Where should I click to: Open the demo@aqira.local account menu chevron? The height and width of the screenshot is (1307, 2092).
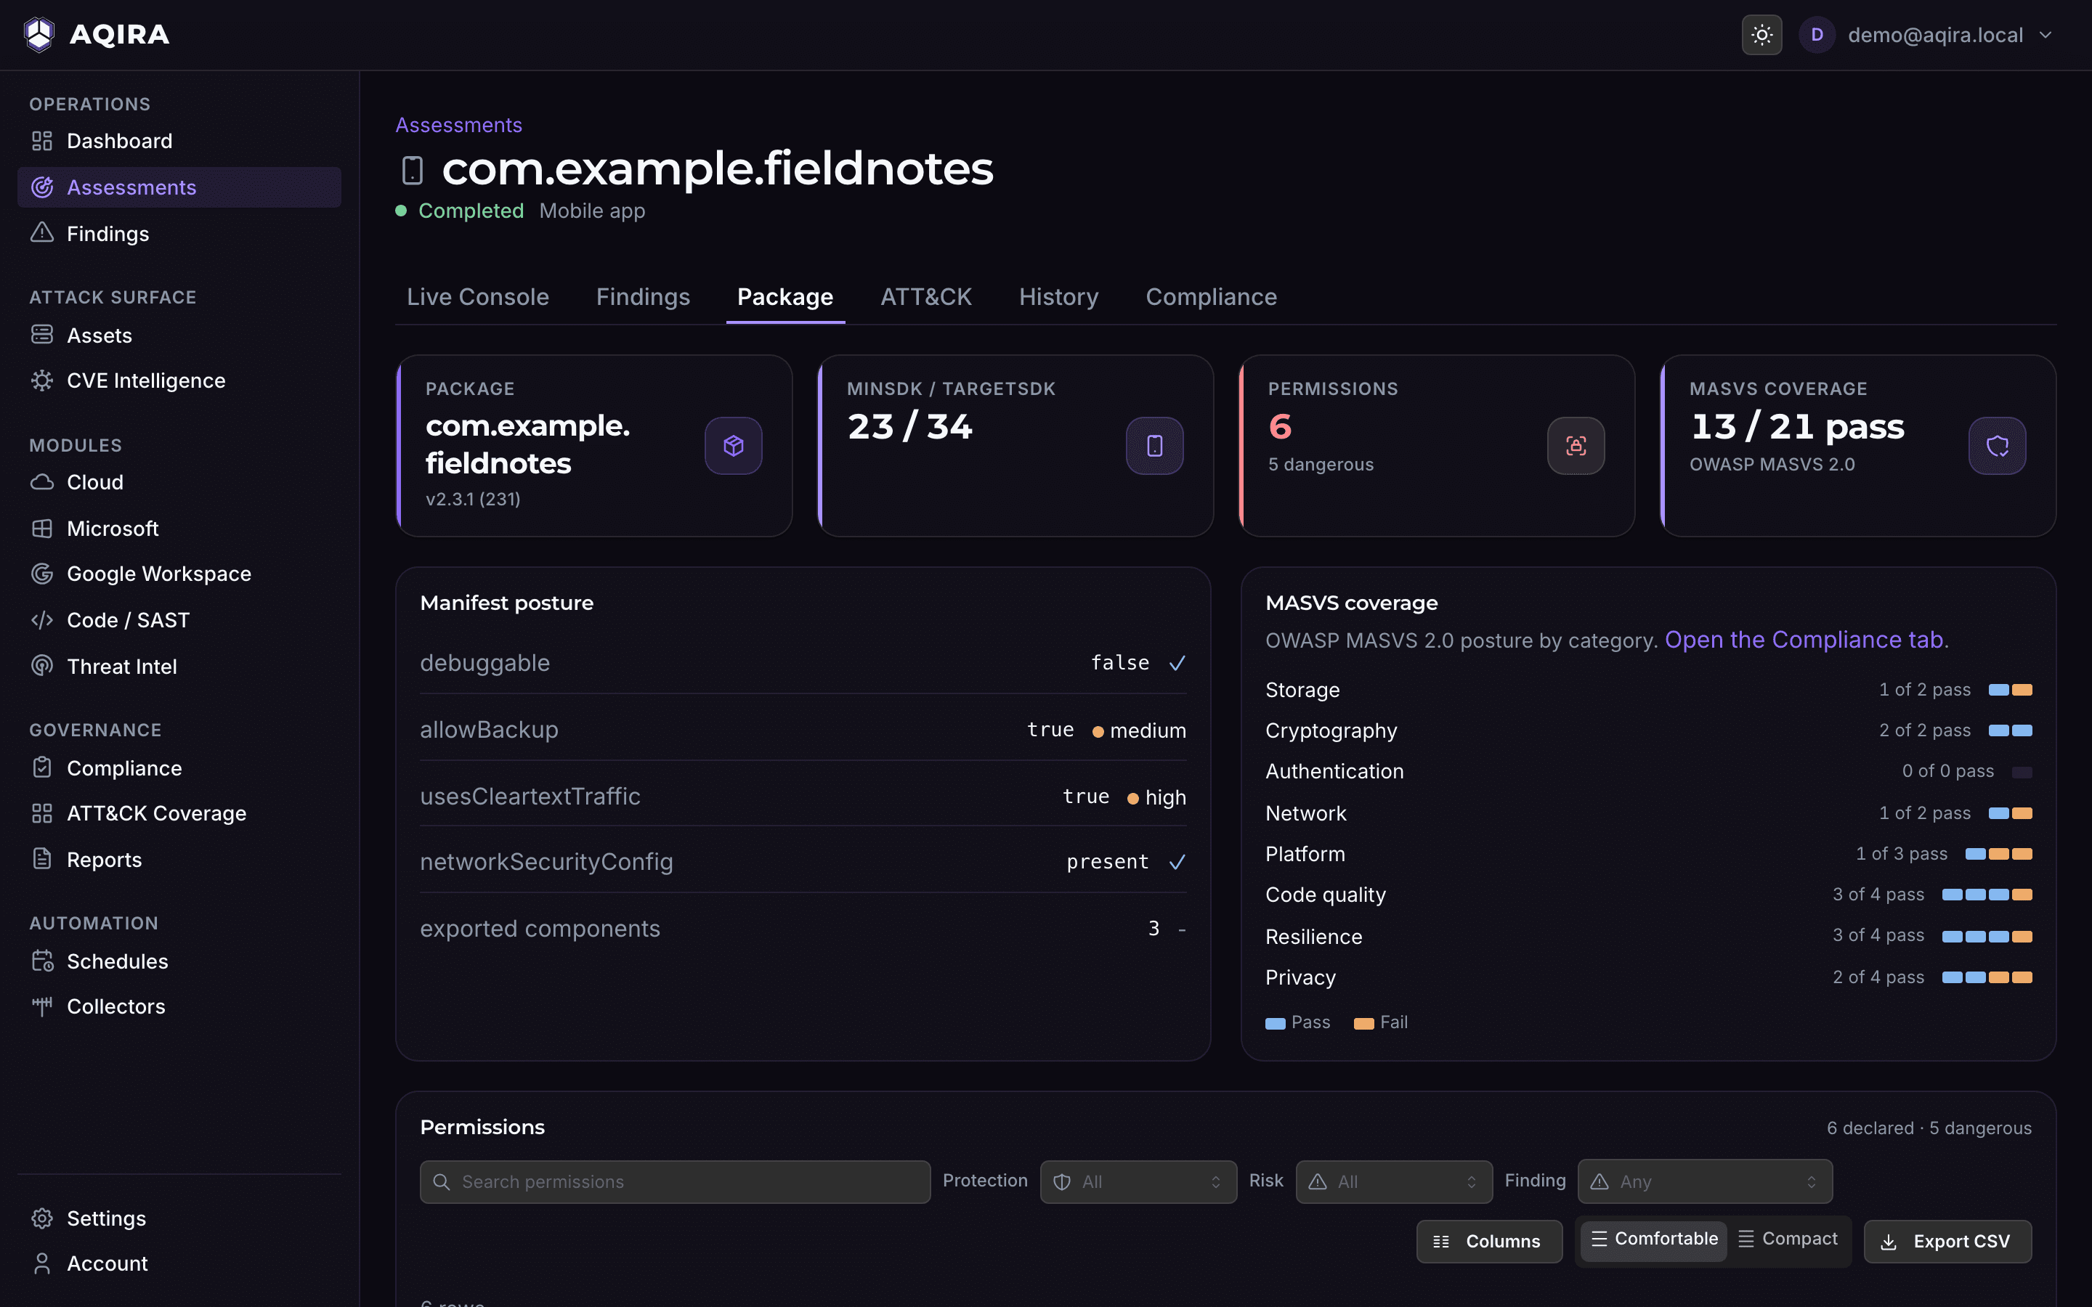2046,36
